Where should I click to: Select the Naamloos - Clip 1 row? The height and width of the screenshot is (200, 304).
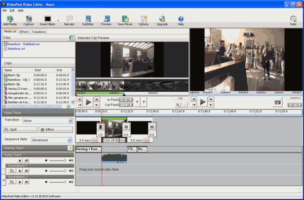click(x=36, y=79)
